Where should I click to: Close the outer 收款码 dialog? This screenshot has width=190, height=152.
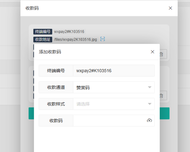coord(170,8)
